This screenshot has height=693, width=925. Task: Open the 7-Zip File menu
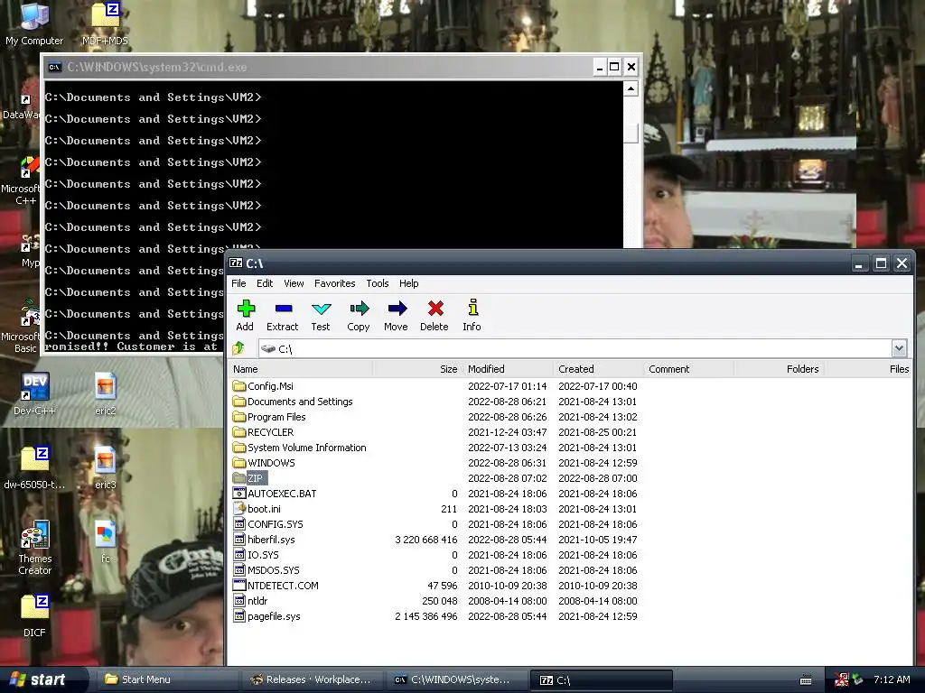238,283
